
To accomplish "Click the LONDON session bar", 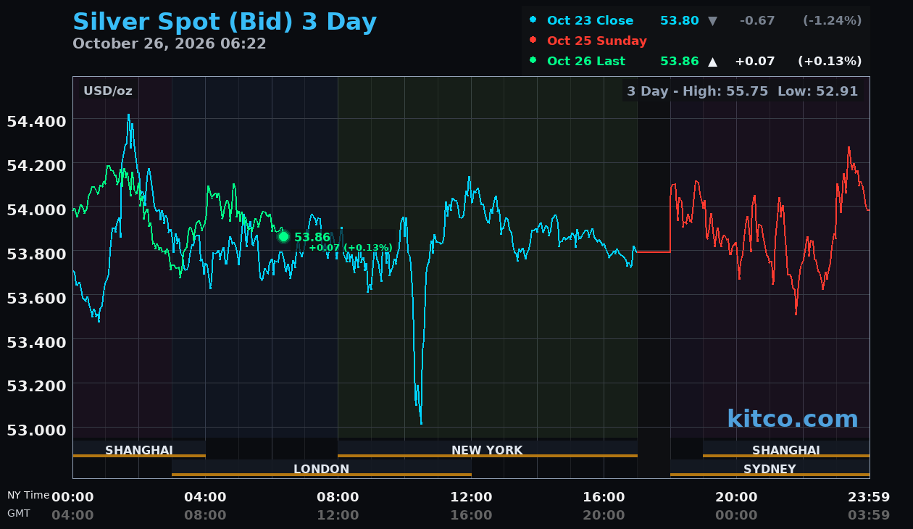I will pos(322,468).
